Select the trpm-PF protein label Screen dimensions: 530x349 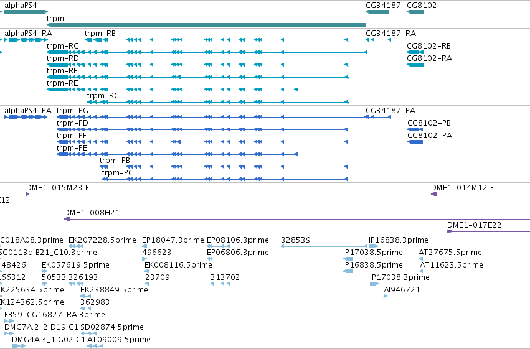[x=72, y=136]
